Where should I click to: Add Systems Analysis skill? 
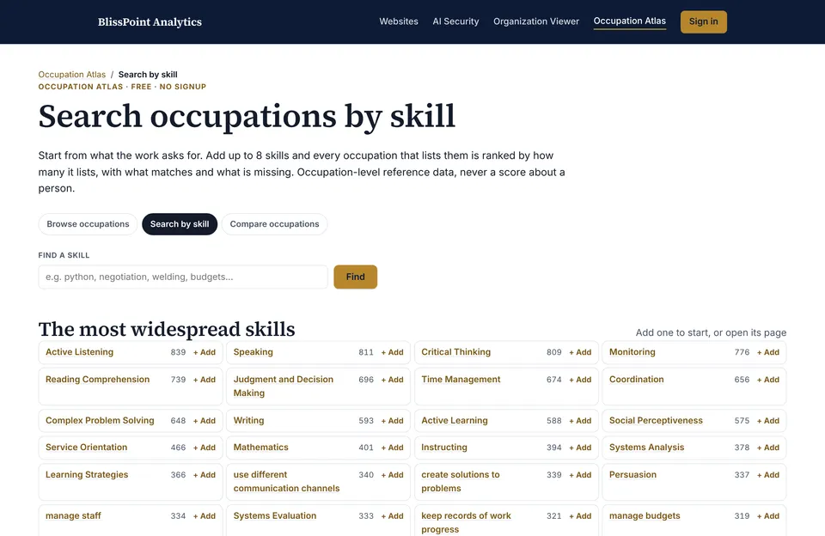768,448
